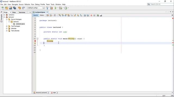Viewport: 174px width, 97px height.
Task: Click the Open Project toolbar icon
Action: pos(11,8)
